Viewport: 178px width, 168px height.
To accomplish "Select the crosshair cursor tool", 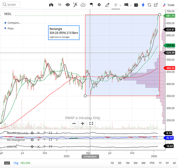I will pyautogui.click(x=116, y=5).
